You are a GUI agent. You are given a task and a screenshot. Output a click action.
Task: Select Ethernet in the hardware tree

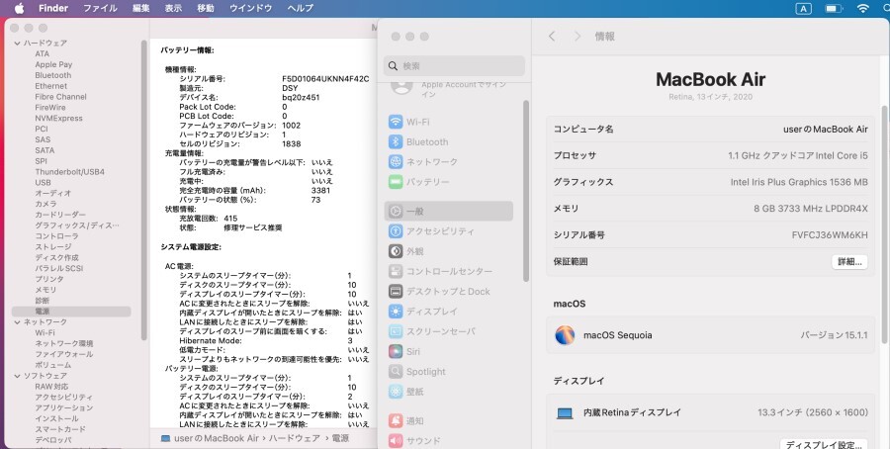click(x=51, y=86)
